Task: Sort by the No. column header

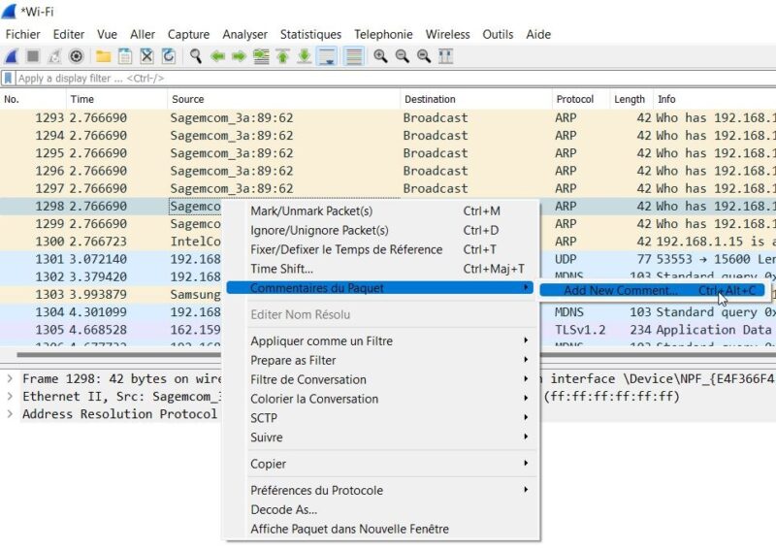Action: coord(33,99)
